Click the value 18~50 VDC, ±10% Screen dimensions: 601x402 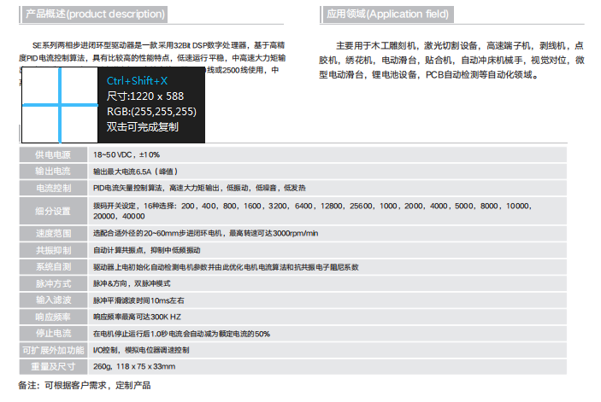point(127,154)
